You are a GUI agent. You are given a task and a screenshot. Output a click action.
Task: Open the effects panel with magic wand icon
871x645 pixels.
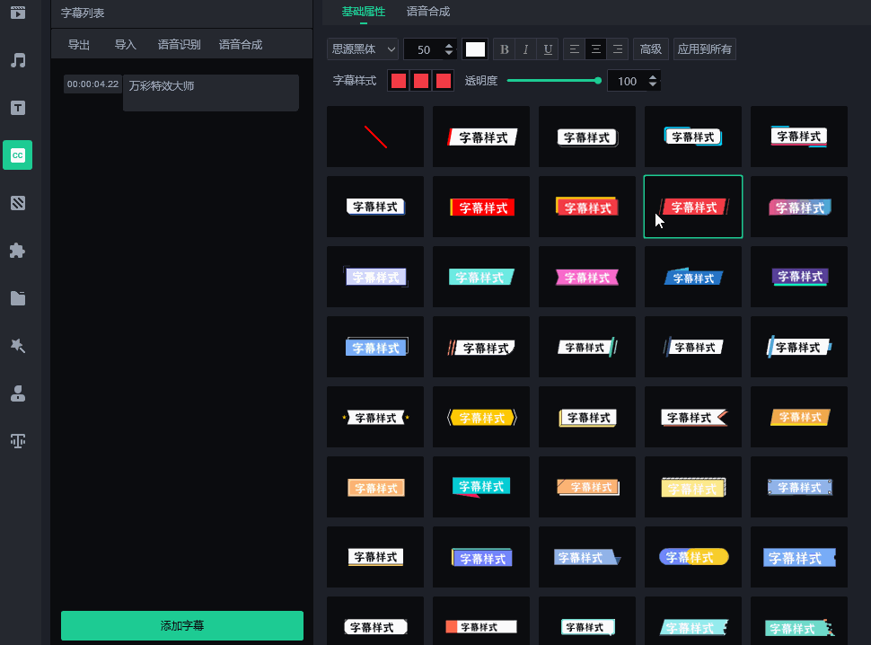[18, 346]
